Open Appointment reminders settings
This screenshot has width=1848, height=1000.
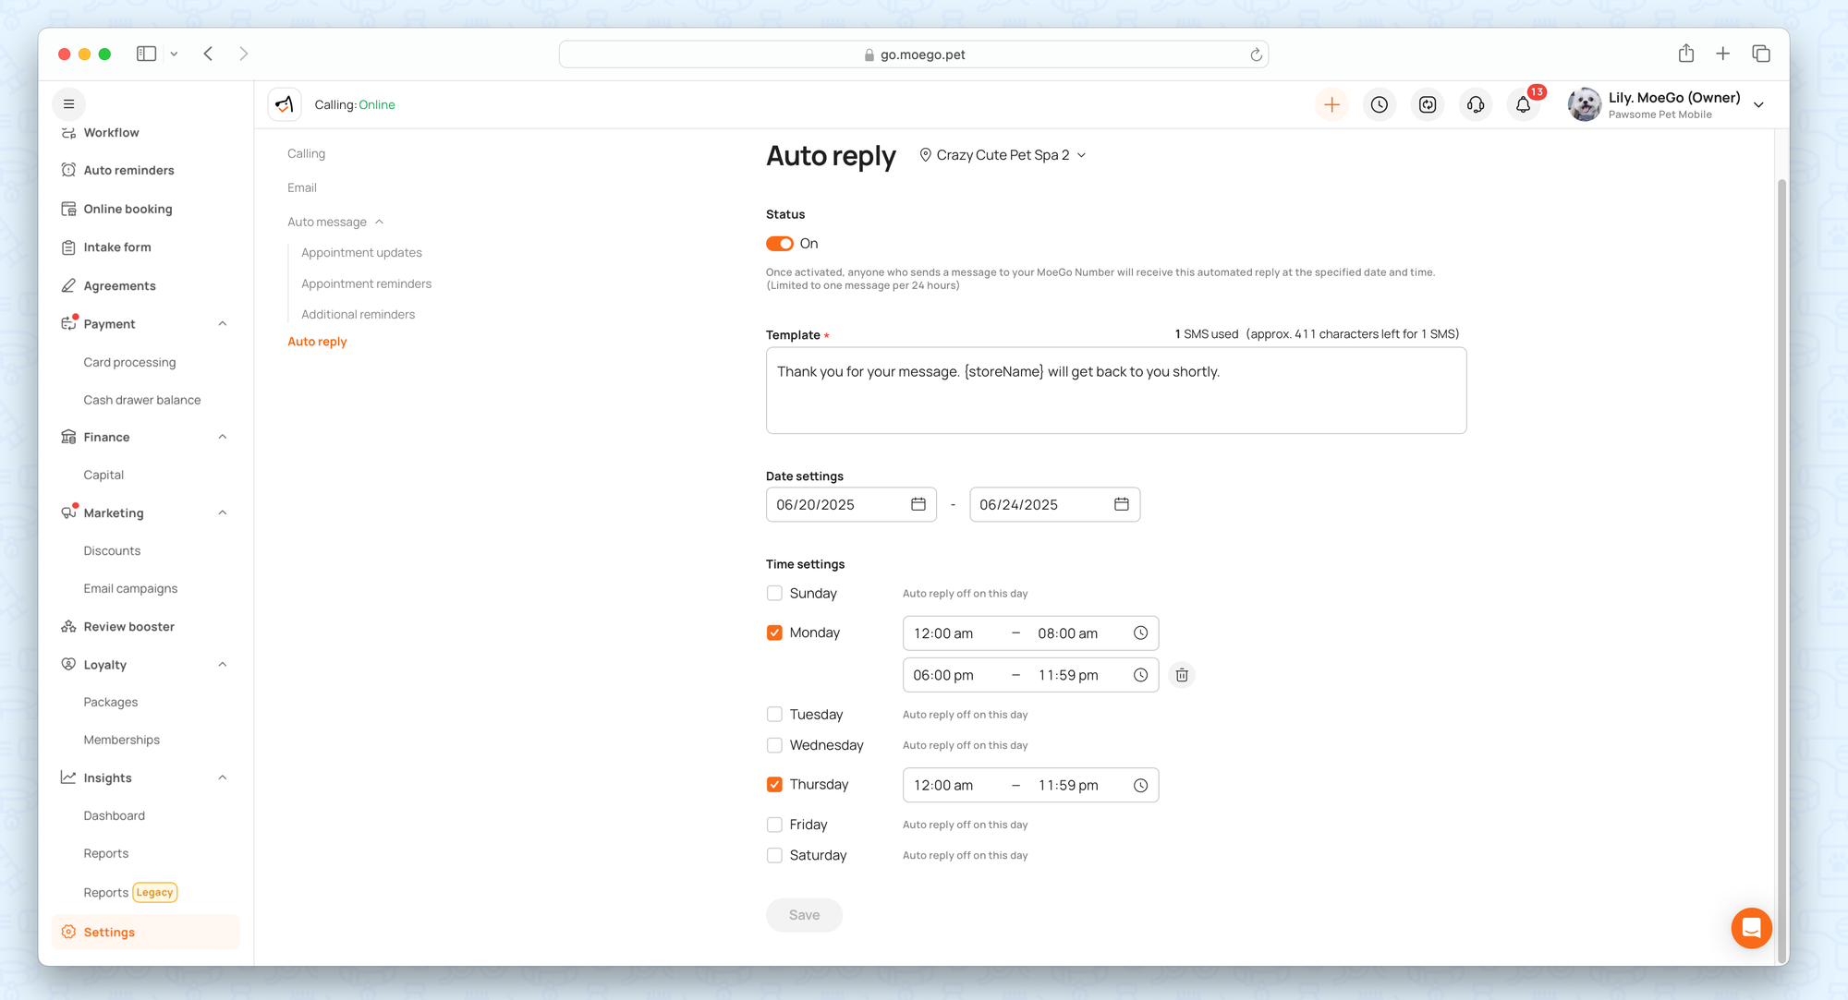[x=366, y=283]
